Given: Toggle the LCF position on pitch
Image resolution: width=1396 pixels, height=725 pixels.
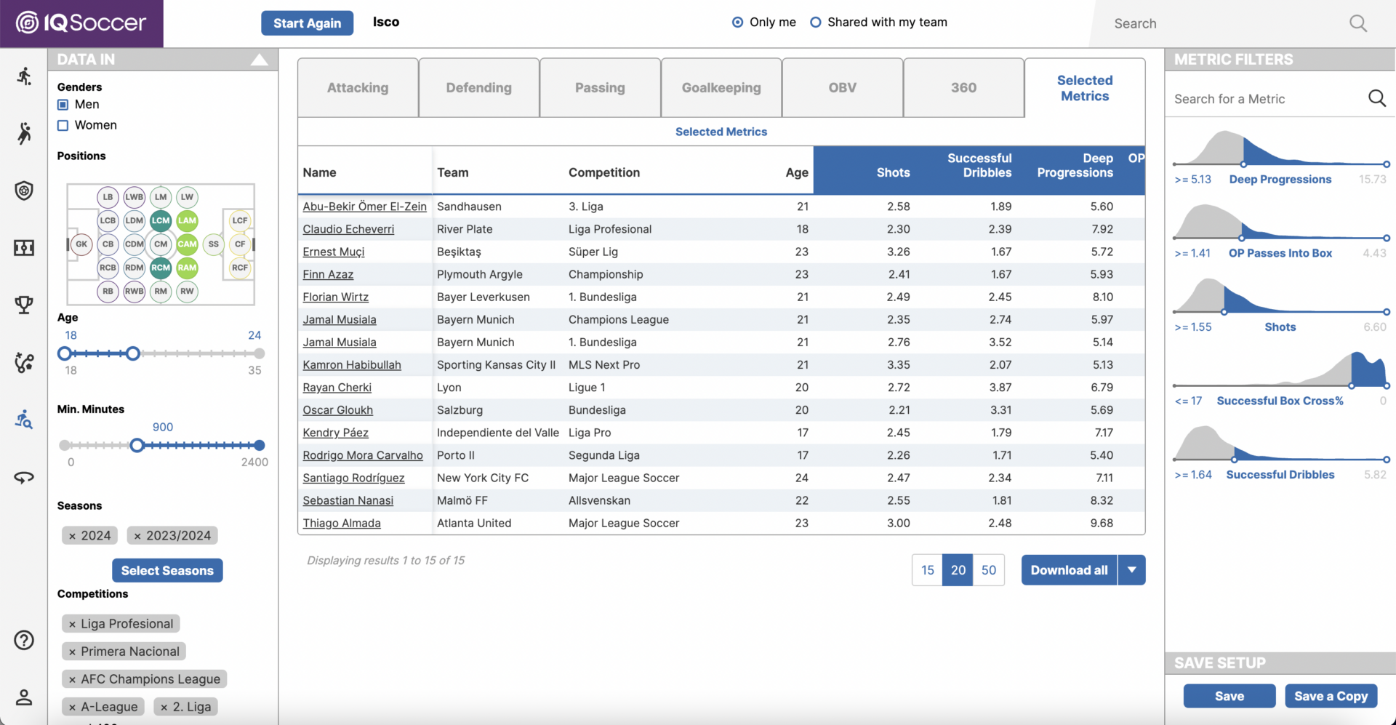Looking at the screenshot, I should pyautogui.click(x=240, y=220).
